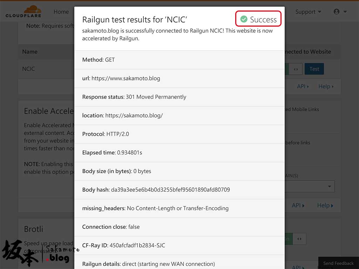Toggle the NCIC Railgun connection switch
The width and height of the screenshot is (359, 269).
[294, 69]
